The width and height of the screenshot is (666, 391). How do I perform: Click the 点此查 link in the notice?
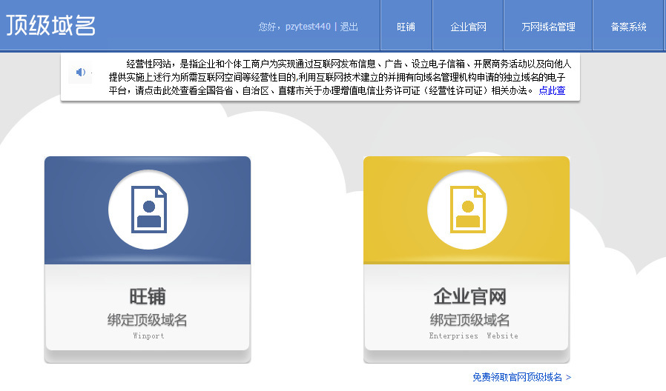pos(552,90)
